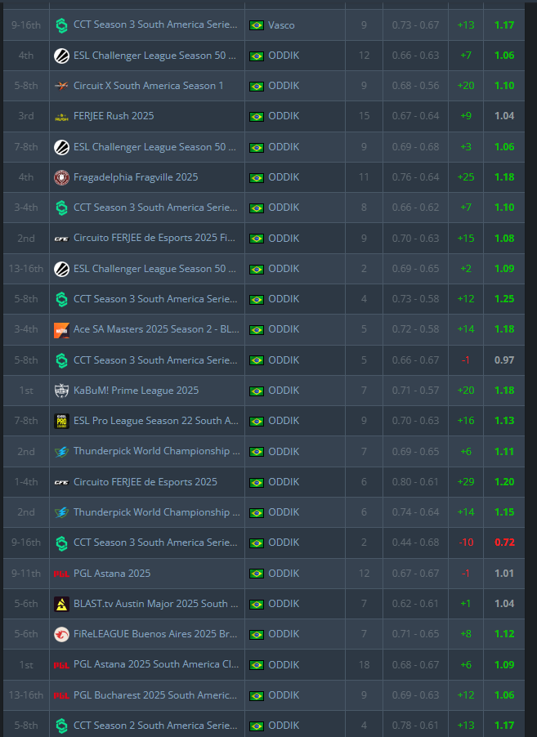Click the ESL logo in the 13-16th ESL Challenger row
The height and width of the screenshot is (737, 537).
(61, 269)
